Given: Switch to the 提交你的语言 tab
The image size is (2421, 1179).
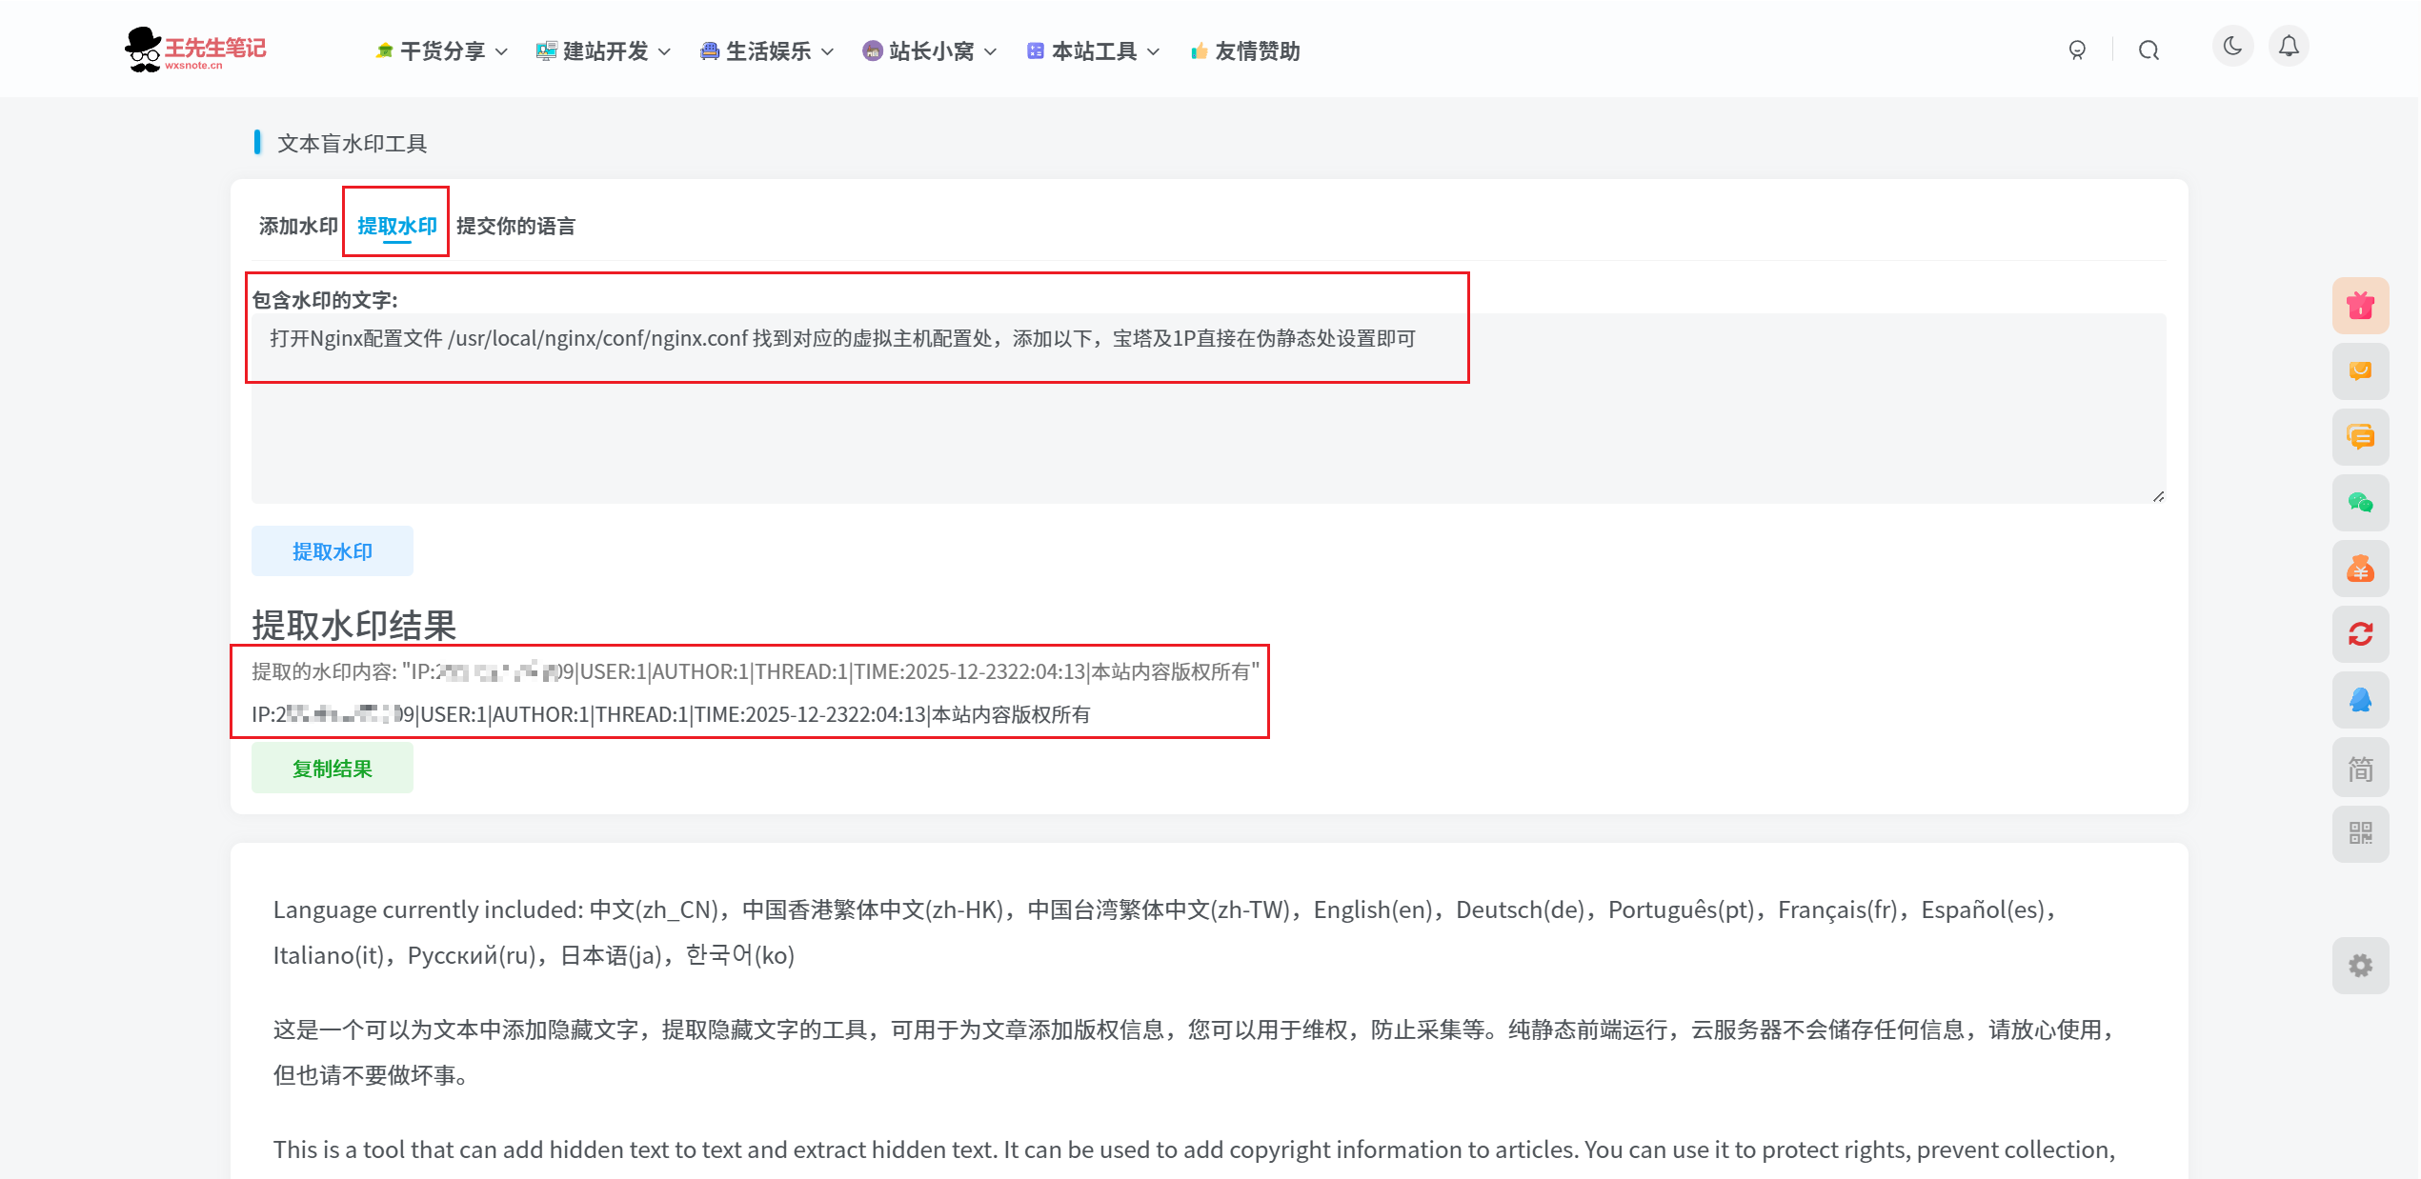Looking at the screenshot, I should click(x=515, y=226).
